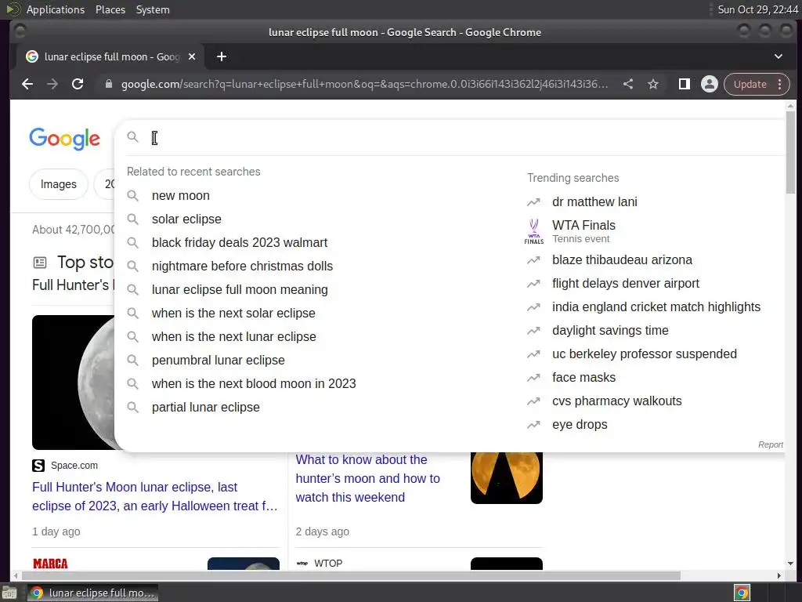Click the Google logo
The width and height of the screenshot is (802, 602).
pyautogui.click(x=65, y=139)
